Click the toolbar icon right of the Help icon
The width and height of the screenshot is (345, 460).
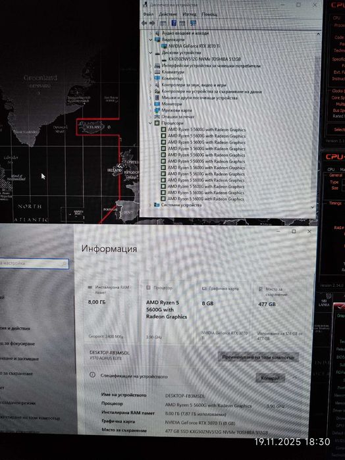click(x=182, y=23)
